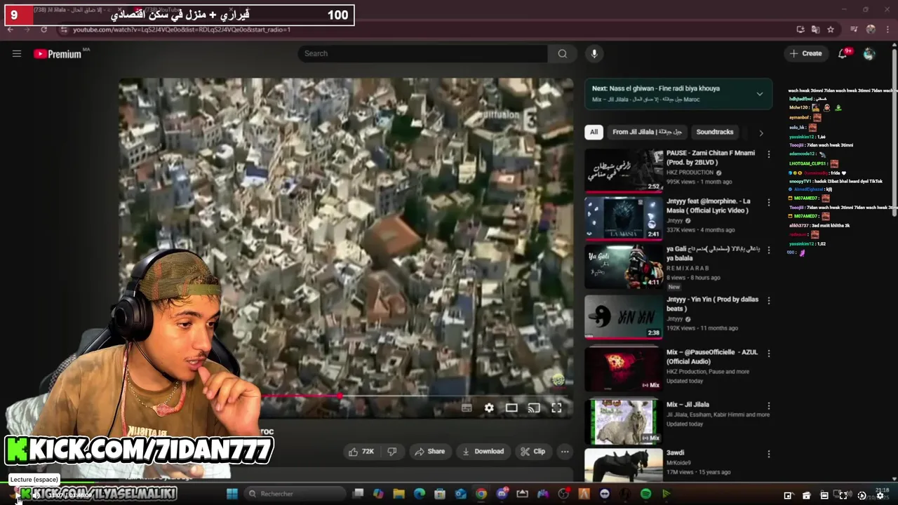The image size is (898, 505).
Task: Focus the YouTube search field
Action: (x=423, y=53)
